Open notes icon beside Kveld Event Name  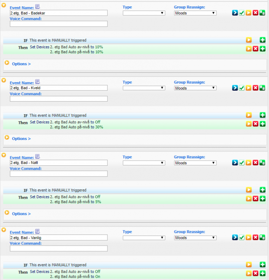(37, 82)
